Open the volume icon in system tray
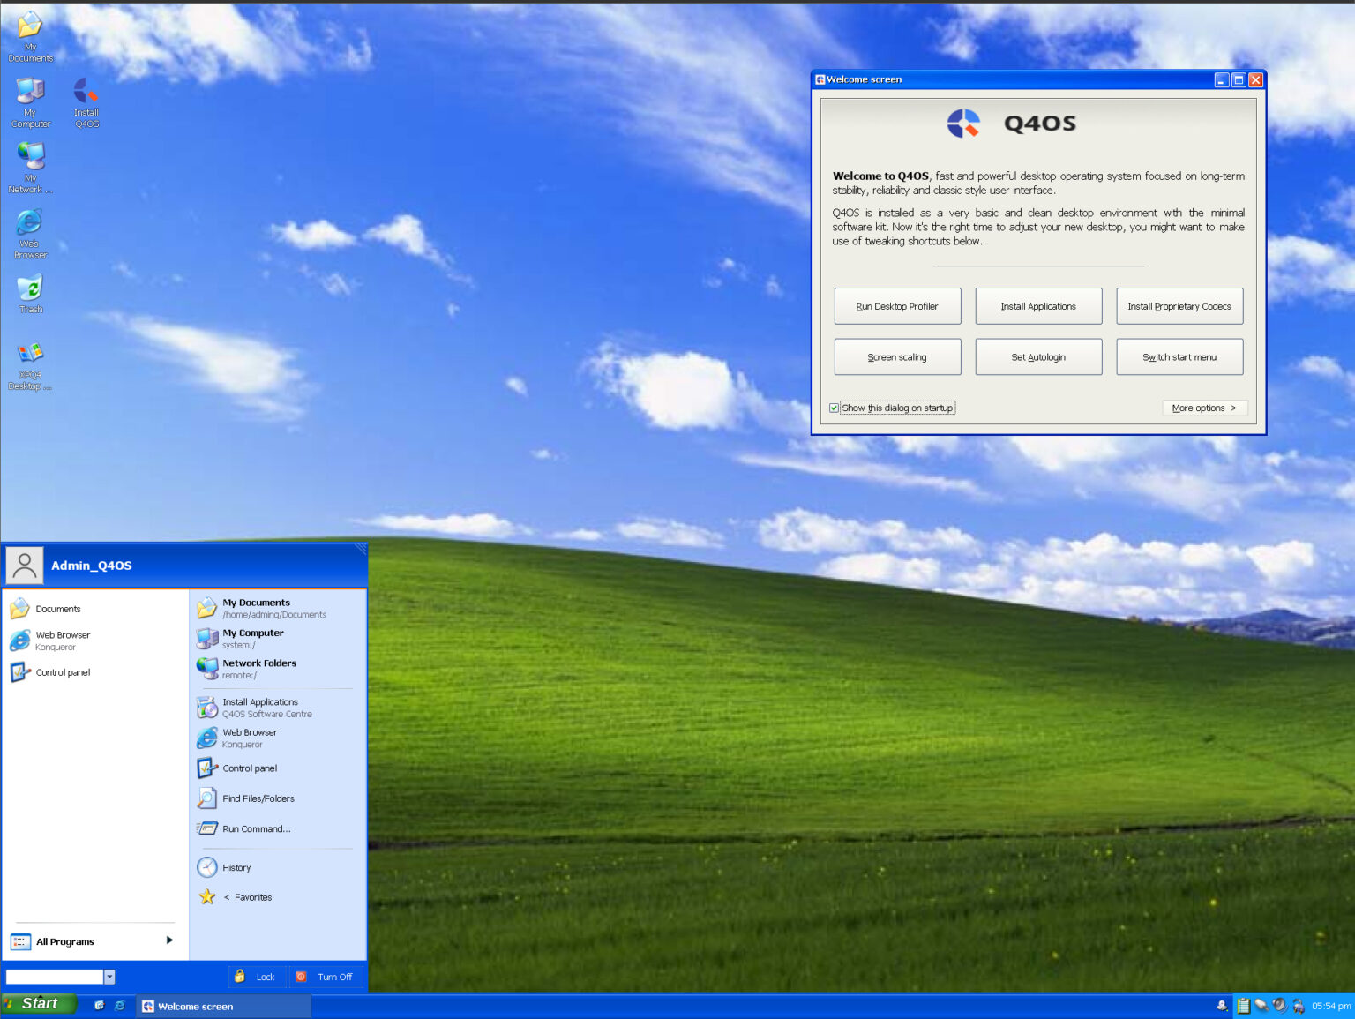1355x1019 pixels. [1279, 1006]
